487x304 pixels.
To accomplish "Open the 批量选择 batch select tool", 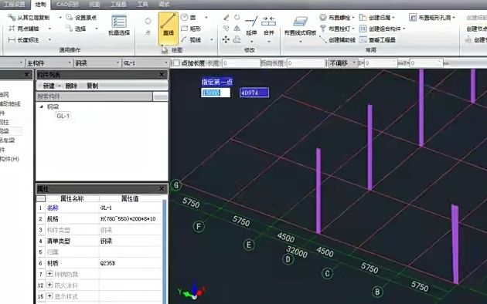I will [119, 25].
